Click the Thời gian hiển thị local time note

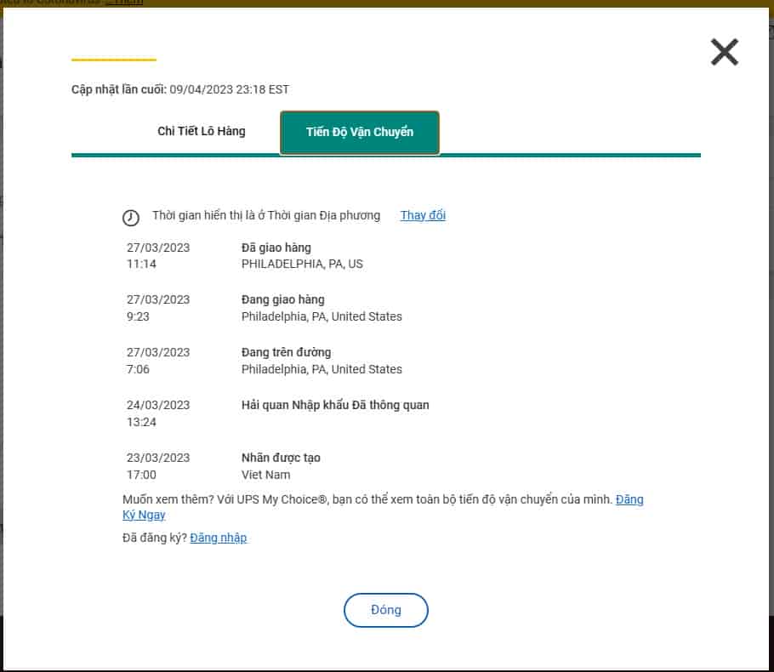pos(266,215)
